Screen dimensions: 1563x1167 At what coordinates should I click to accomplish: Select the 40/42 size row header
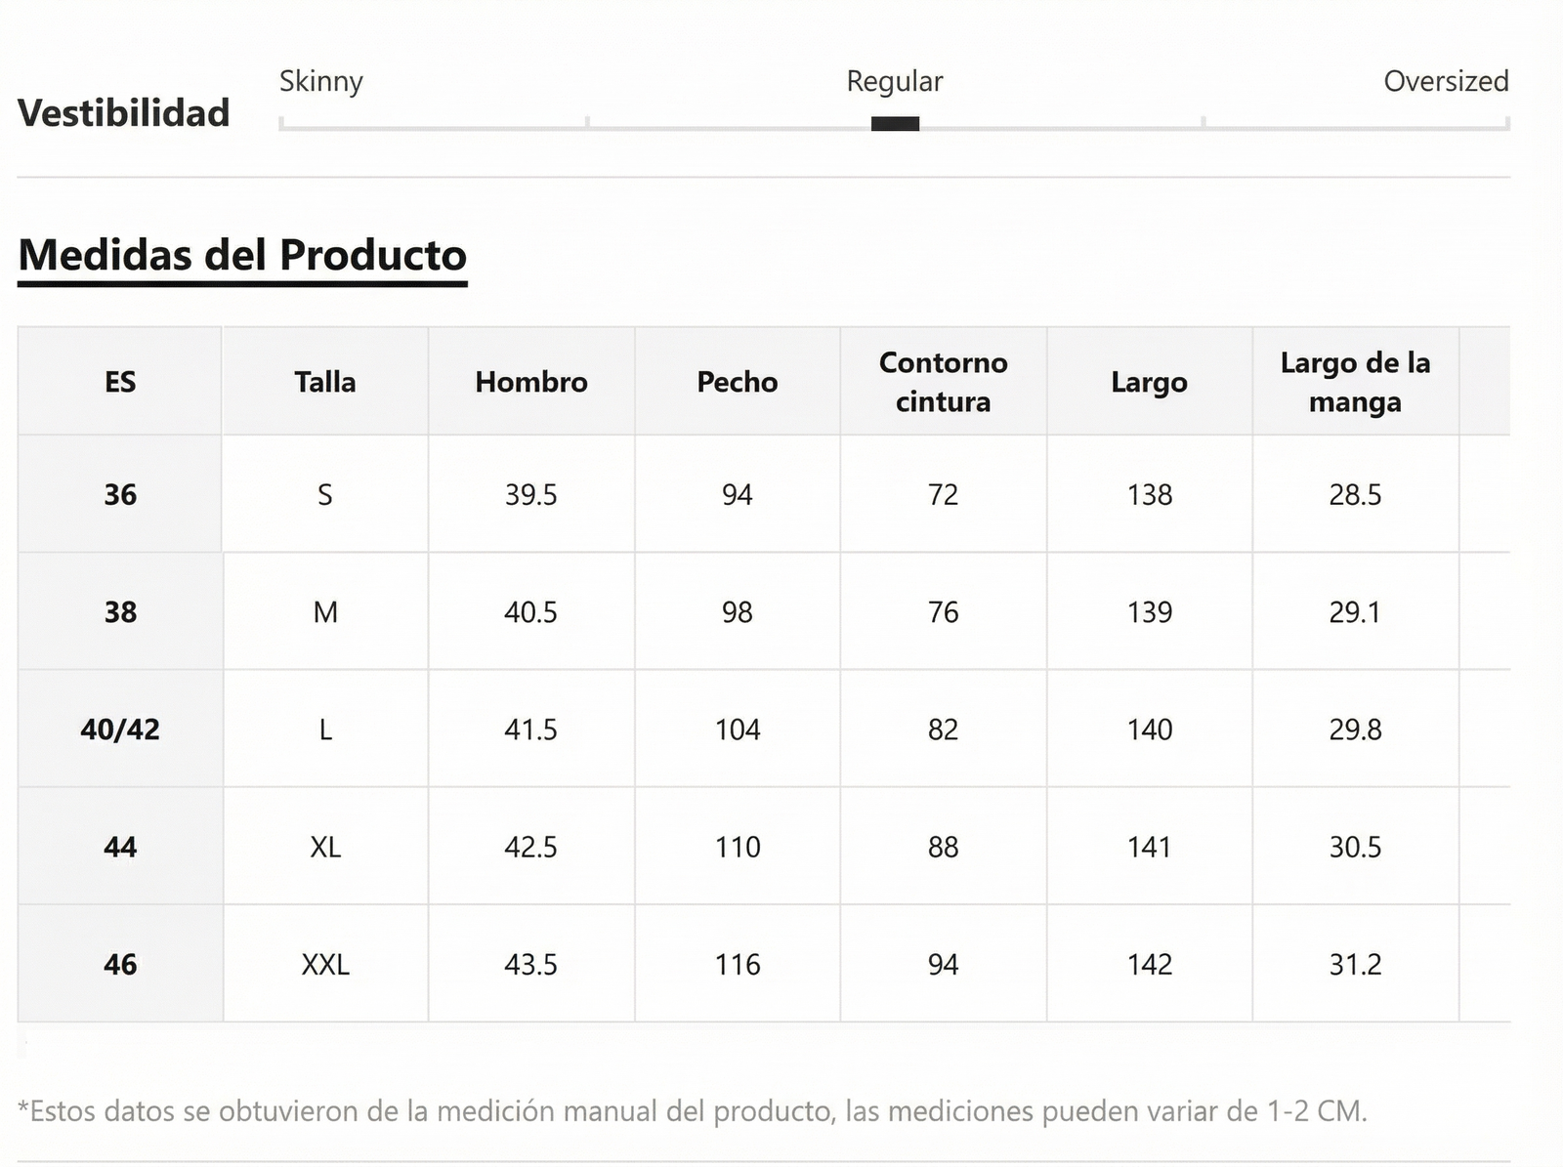[120, 729]
